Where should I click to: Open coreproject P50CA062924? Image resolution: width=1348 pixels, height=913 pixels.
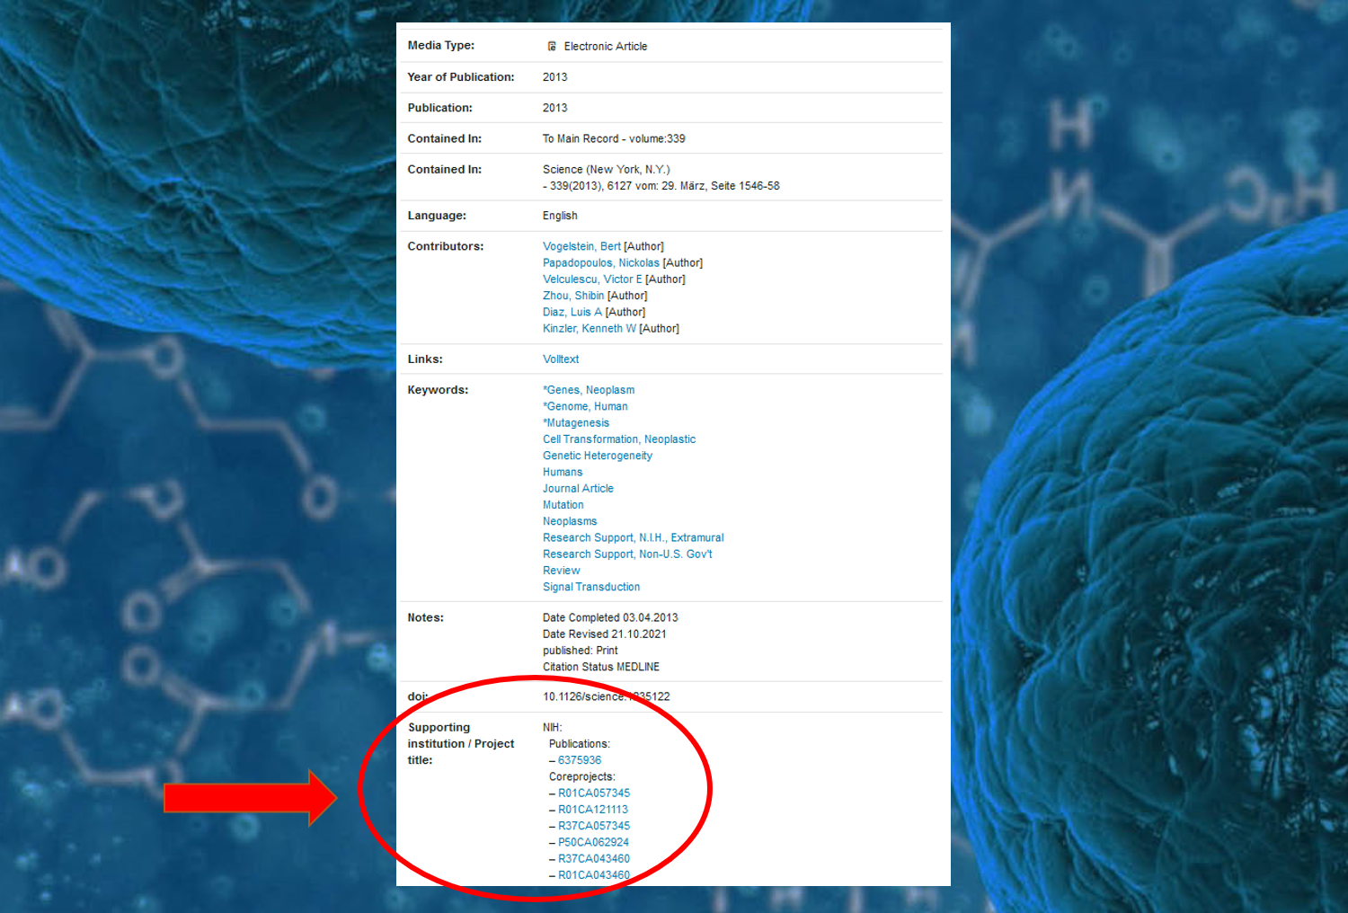click(x=593, y=843)
